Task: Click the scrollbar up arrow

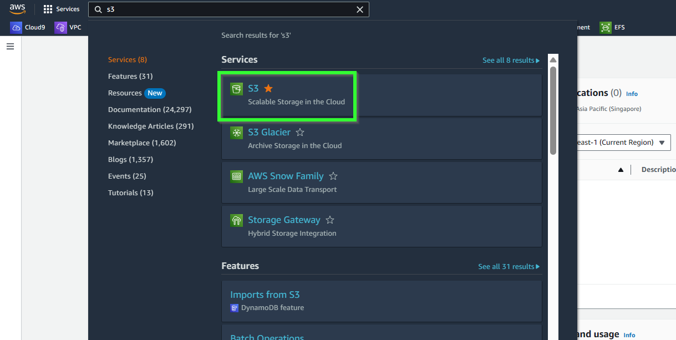Action: pyautogui.click(x=553, y=59)
